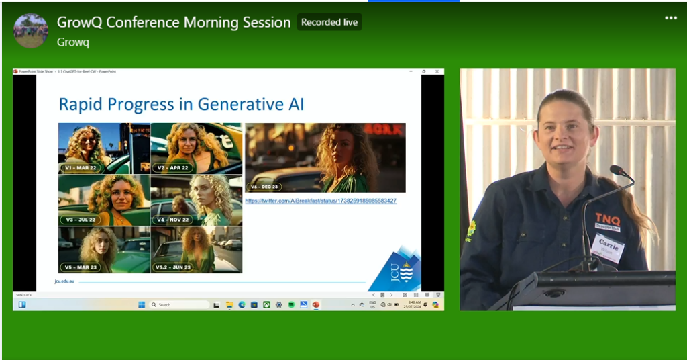Open Task View from the taskbar
Image resolution: width=687 pixels, height=360 pixels.
click(x=217, y=304)
